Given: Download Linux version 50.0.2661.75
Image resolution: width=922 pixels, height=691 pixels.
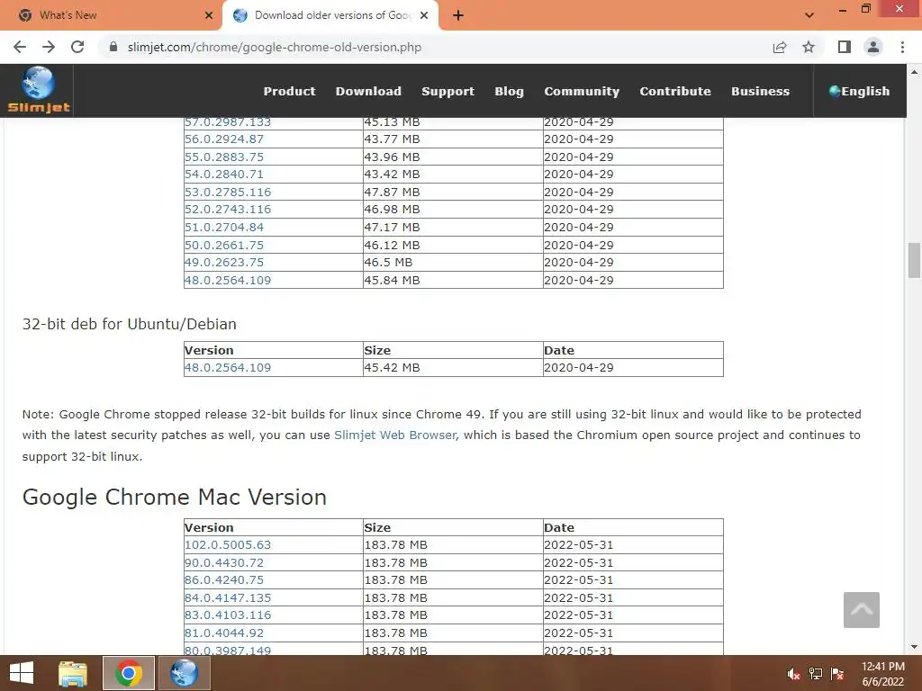Looking at the screenshot, I should [x=224, y=245].
